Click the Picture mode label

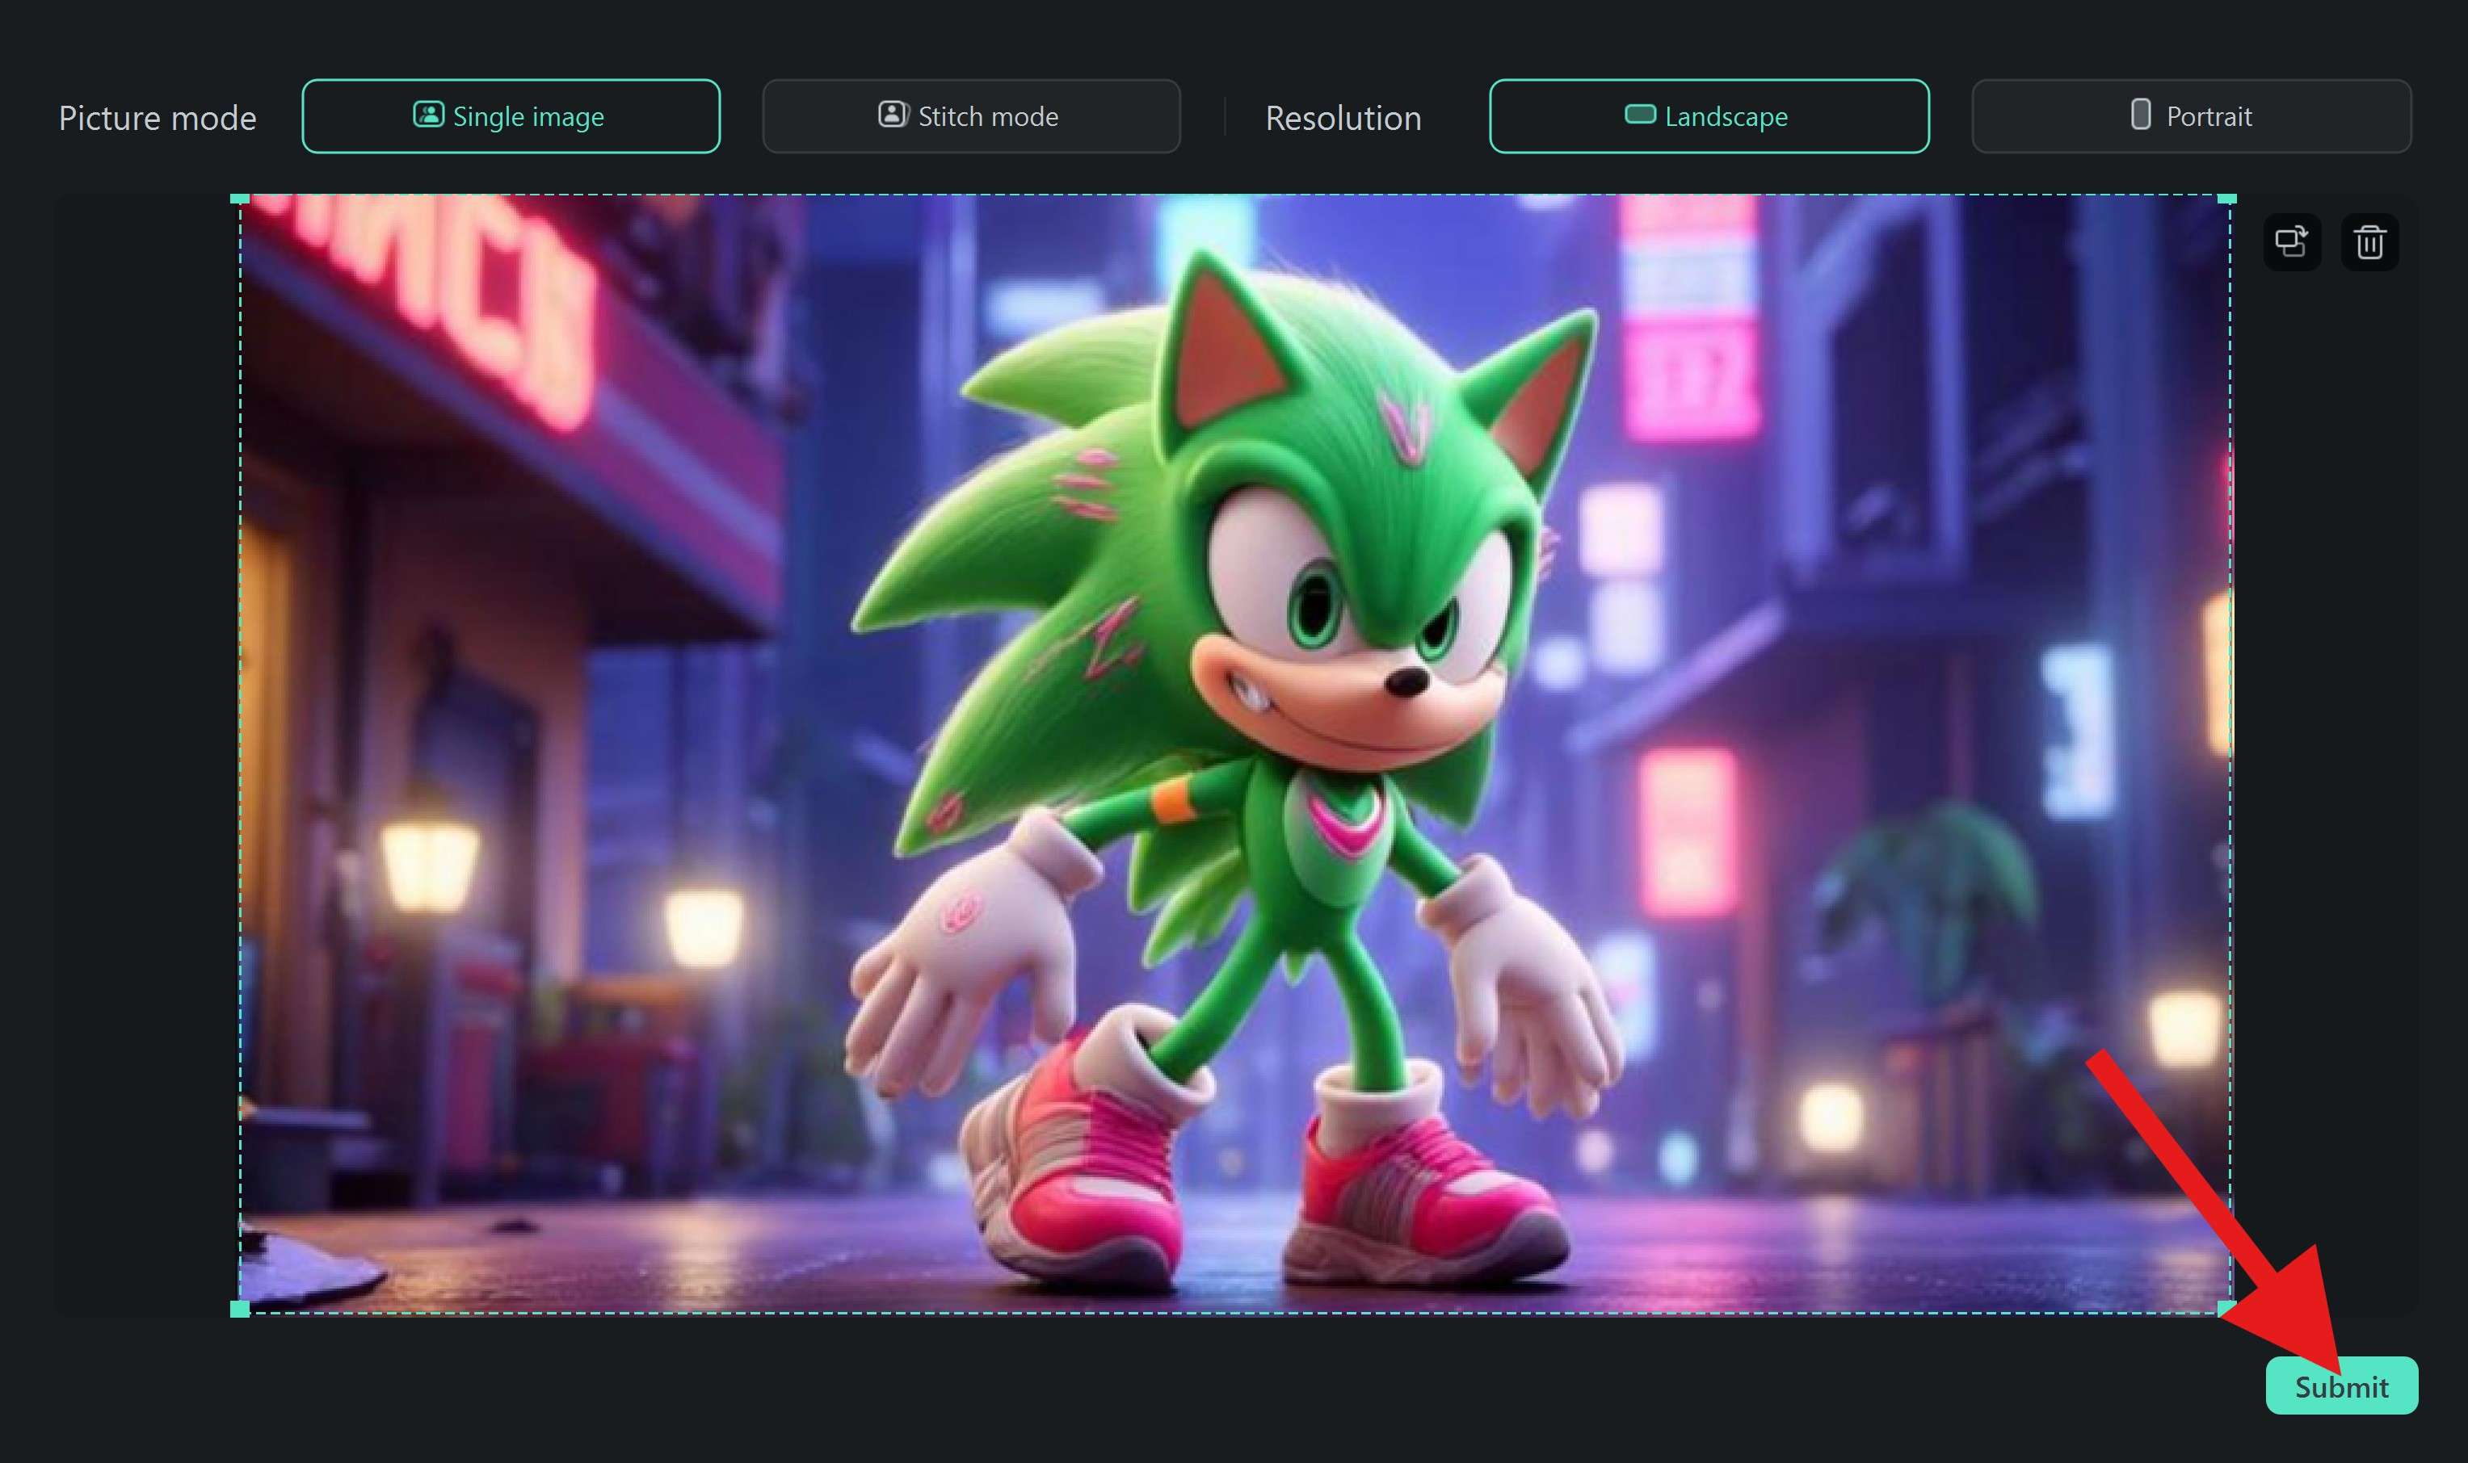point(158,119)
